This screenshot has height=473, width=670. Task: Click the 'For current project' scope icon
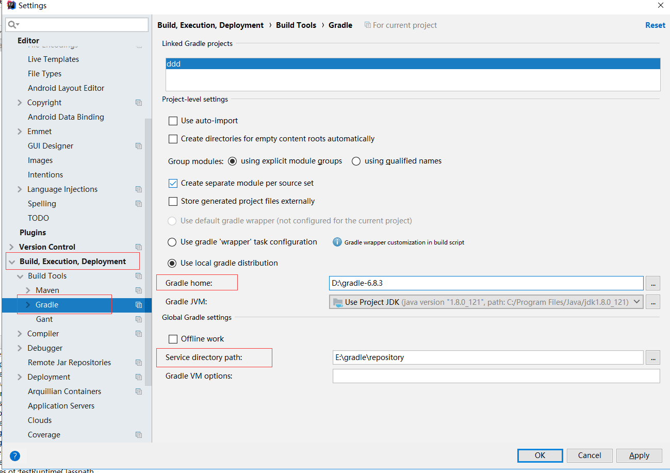pos(368,25)
